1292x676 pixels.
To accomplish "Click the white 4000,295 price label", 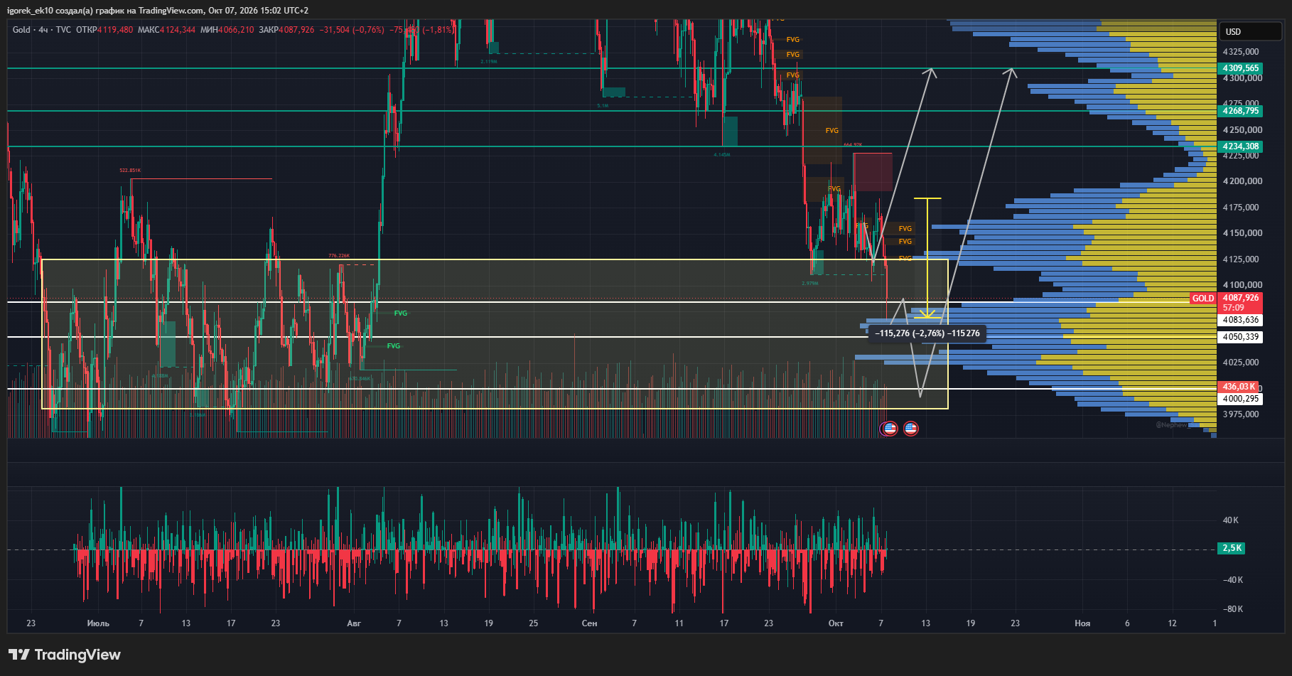I will point(1241,399).
